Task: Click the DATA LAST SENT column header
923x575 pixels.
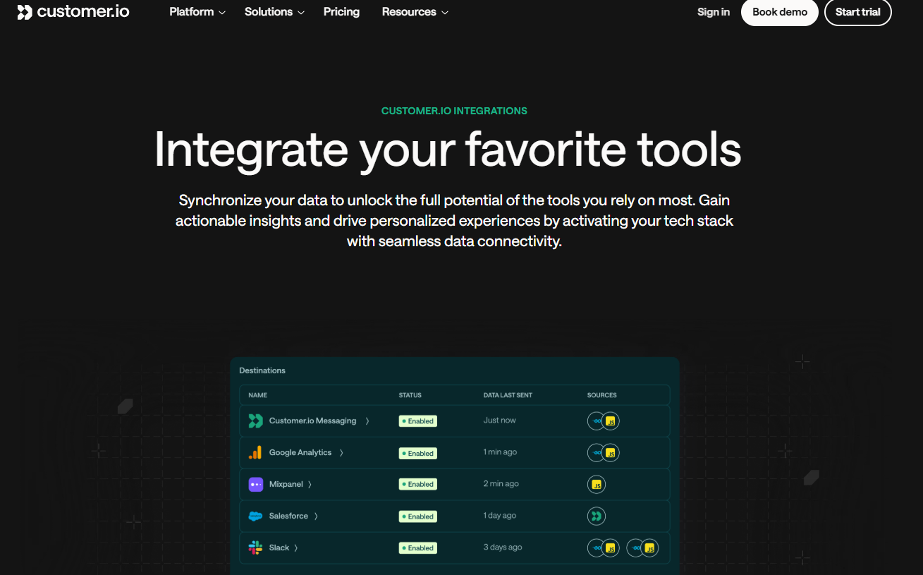Action: tap(508, 395)
